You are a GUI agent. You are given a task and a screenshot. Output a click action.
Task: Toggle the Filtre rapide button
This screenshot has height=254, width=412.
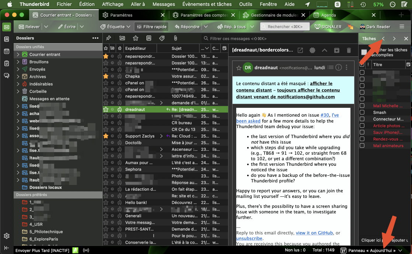pos(151,27)
